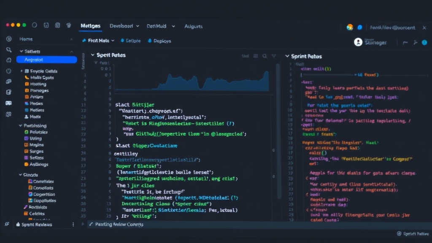Click the person icon next to Moets
Image resolution: width=432 pixels, height=243 pixels.
click(x=27, y=116)
